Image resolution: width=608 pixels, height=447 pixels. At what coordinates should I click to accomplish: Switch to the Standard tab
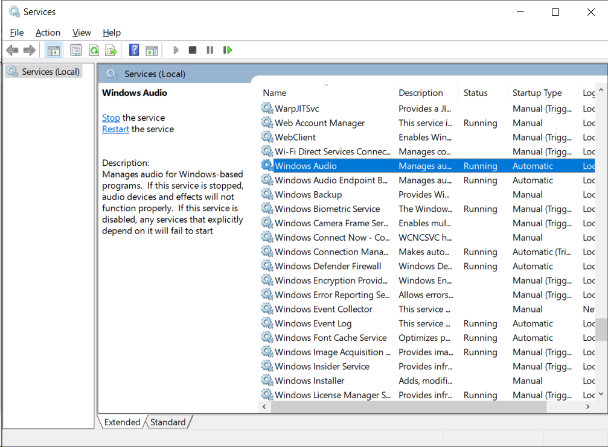point(168,422)
